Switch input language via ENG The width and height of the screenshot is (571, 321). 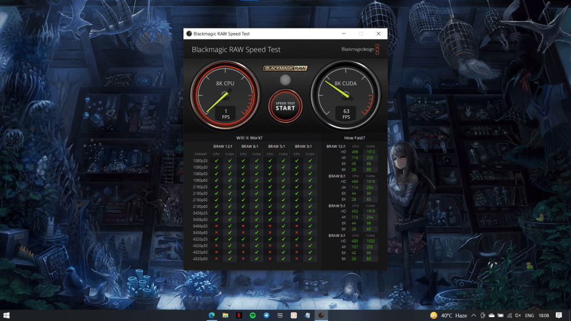529,315
